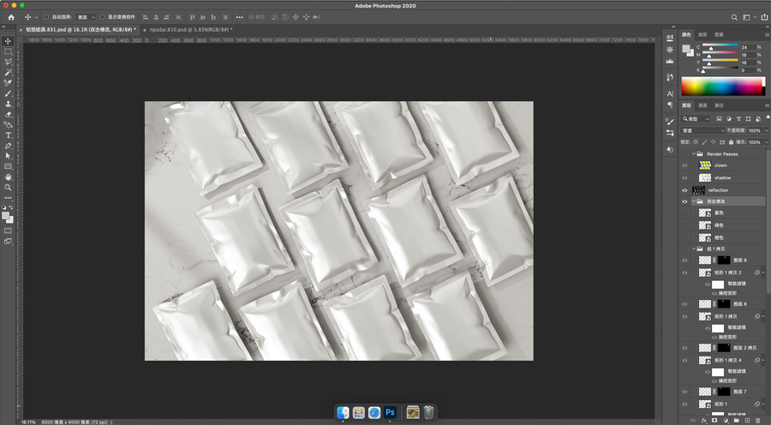Switch to the 铝箔纸袋.831.psd document tab
The height and width of the screenshot is (425, 771).
tap(81, 29)
